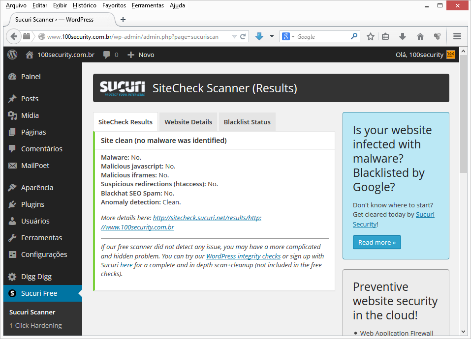Open the Arquivo menu
Screen dimensions: 471x339
(x=16, y=5)
